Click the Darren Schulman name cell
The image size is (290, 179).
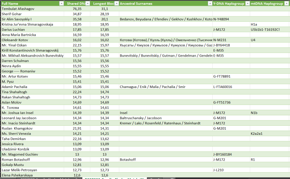click(15, 61)
